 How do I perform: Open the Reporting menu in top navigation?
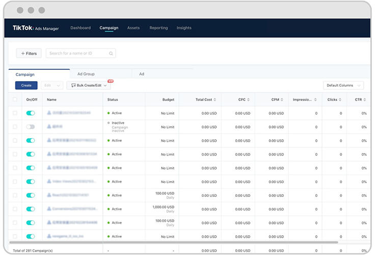tap(158, 28)
